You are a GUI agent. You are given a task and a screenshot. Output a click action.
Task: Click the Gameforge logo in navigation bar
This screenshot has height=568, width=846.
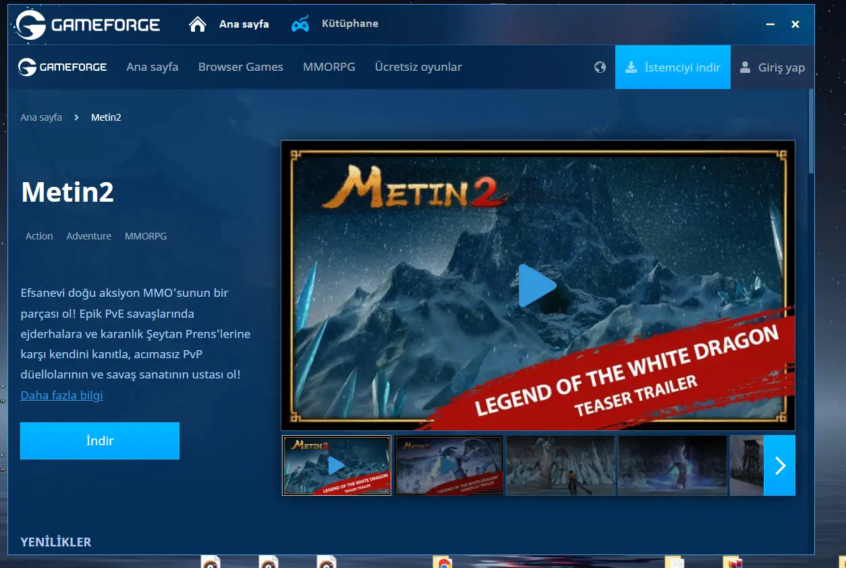[62, 67]
